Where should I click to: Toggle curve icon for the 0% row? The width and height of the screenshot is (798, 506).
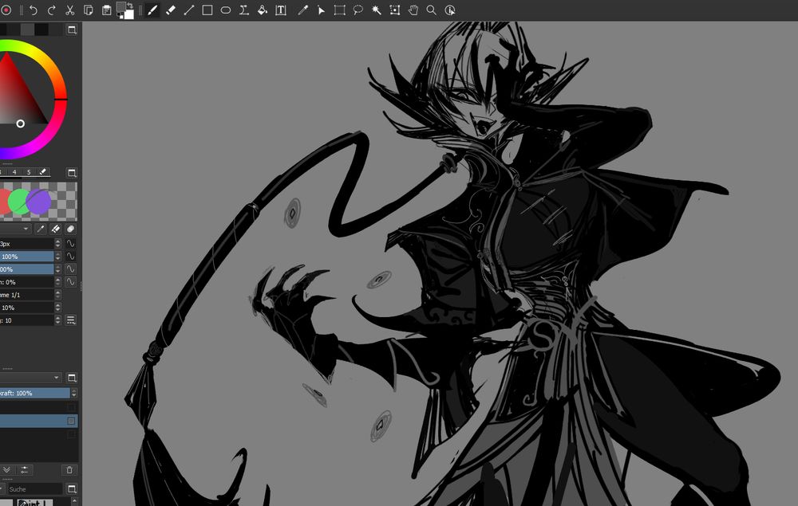70,282
